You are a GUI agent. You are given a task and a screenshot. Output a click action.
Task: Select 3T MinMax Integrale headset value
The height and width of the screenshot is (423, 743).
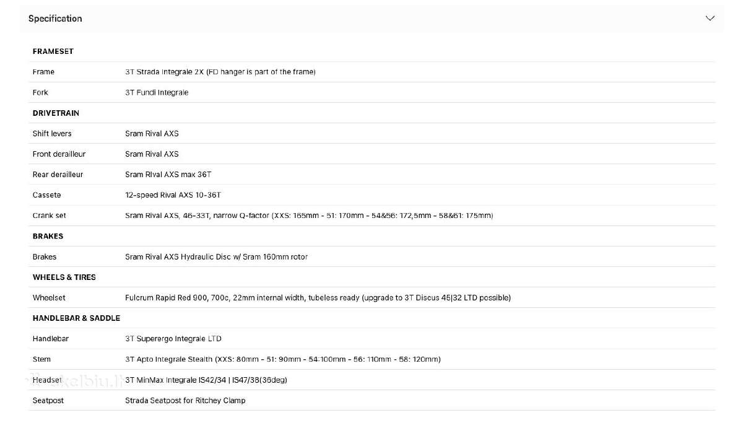(x=206, y=380)
